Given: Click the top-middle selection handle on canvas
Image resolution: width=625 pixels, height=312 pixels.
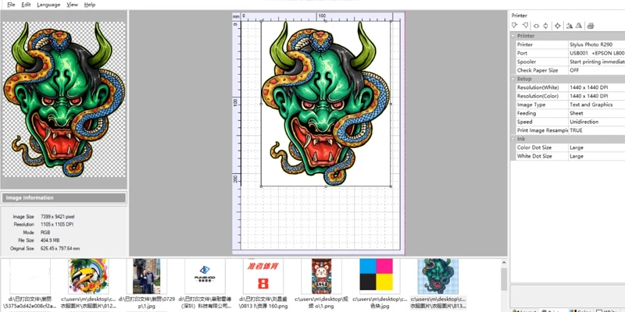Looking at the screenshot, I should [x=326, y=22].
